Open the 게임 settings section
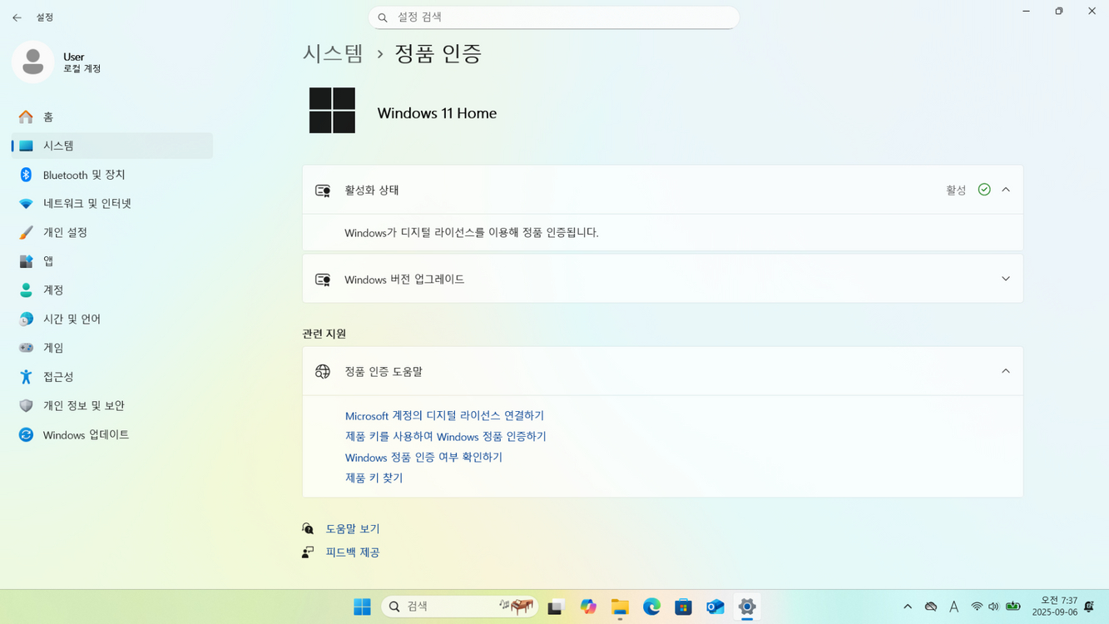This screenshot has height=624, width=1109. [x=52, y=347]
